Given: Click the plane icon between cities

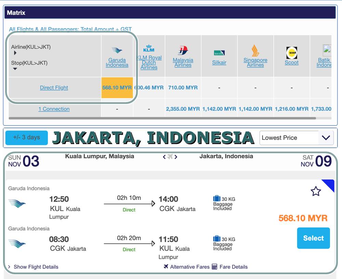Looking at the screenshot, I should tap(170, 157).
